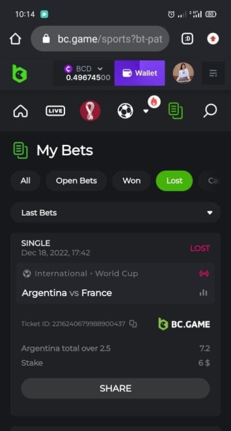Screen dimensions: 231x431
Task: Open the World Cup trophy icon
Action: [90, 111]
